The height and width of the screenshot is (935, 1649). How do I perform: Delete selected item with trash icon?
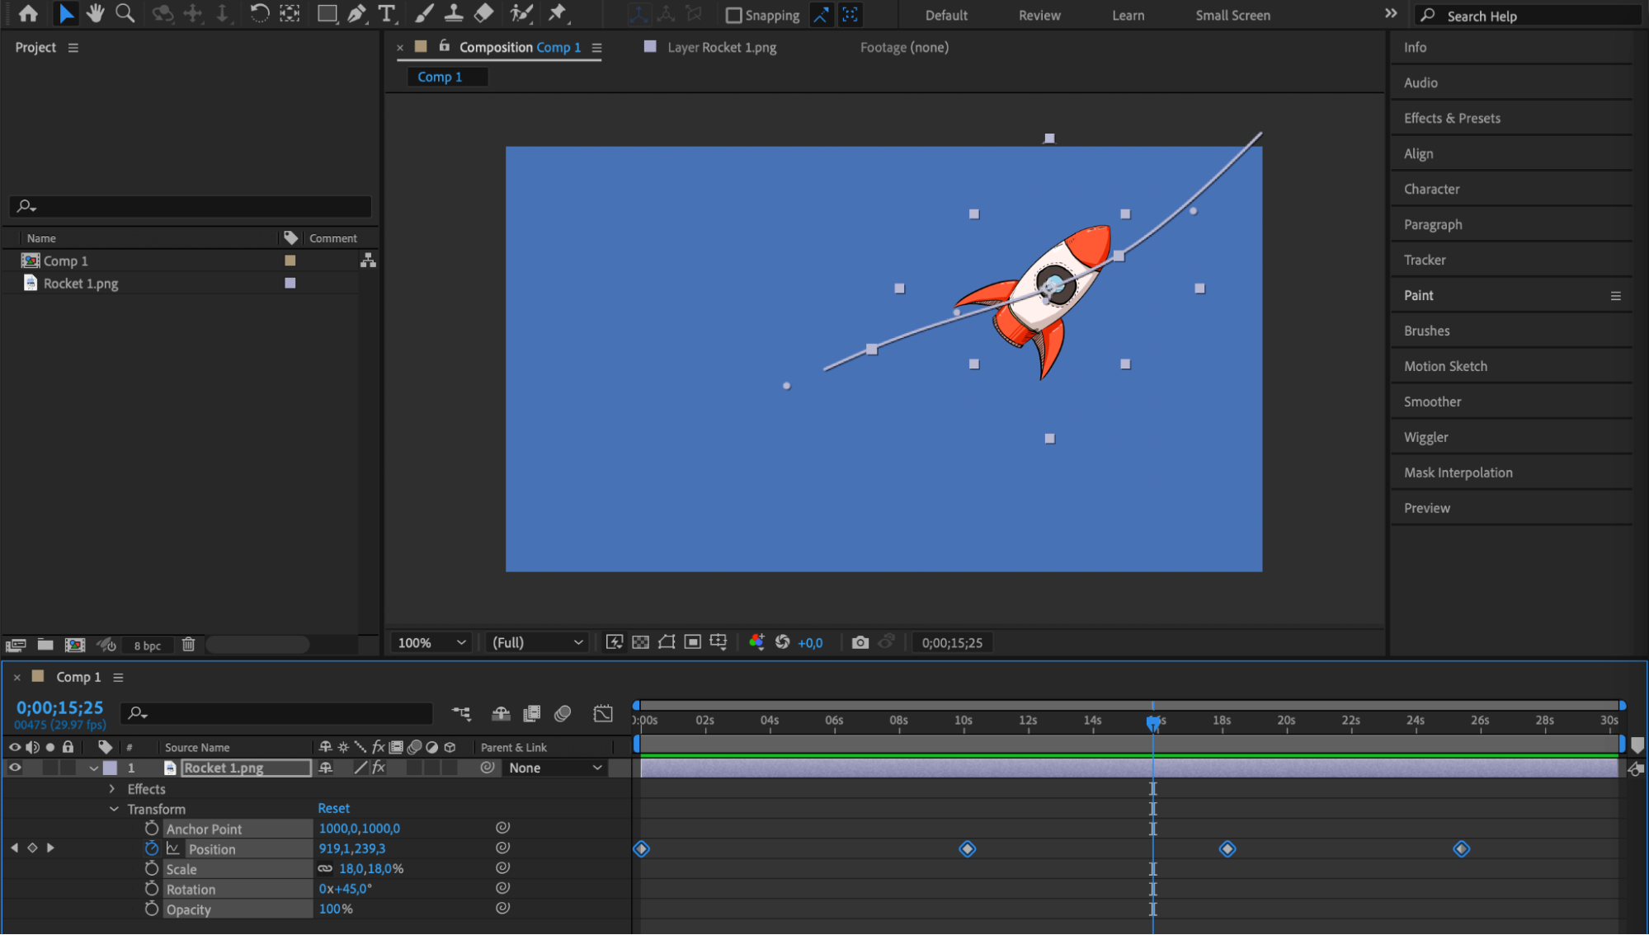[188, 645]
